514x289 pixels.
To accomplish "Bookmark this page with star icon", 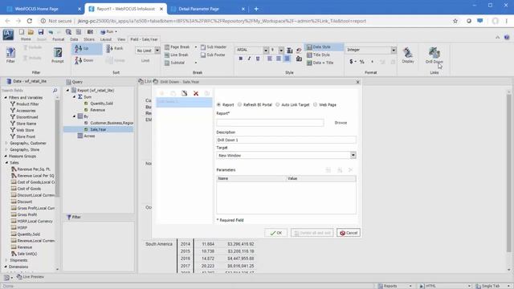I will click(x=455, y=21).
